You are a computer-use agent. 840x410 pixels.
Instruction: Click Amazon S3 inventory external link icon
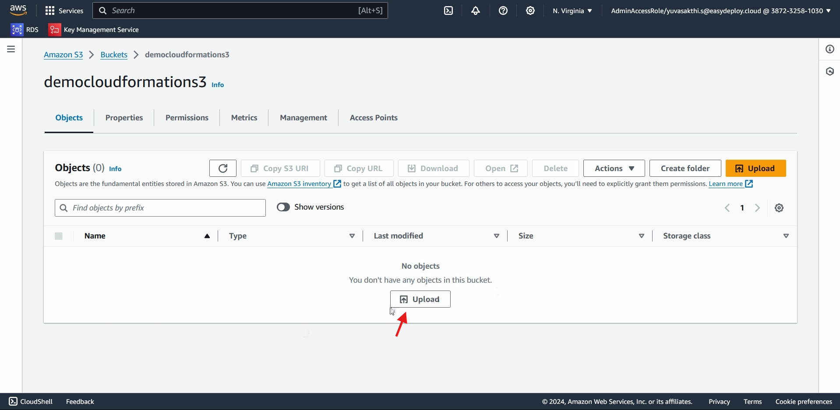pyautogui.click(x=337, y=184)
